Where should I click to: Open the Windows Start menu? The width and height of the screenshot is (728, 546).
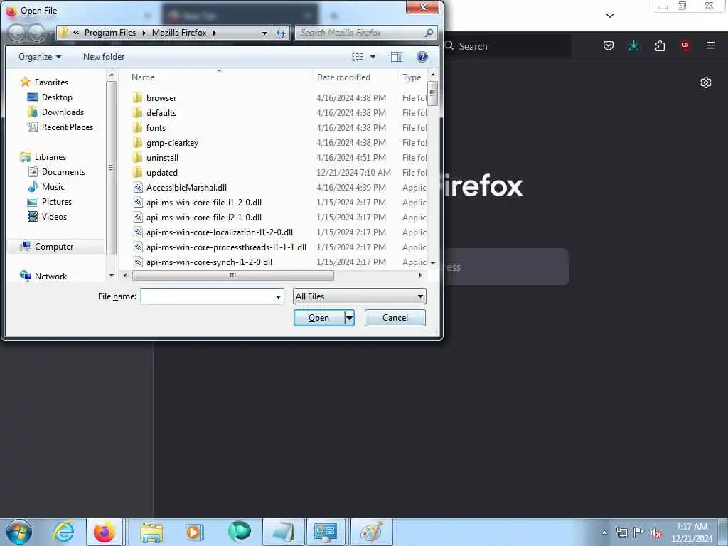19,532
